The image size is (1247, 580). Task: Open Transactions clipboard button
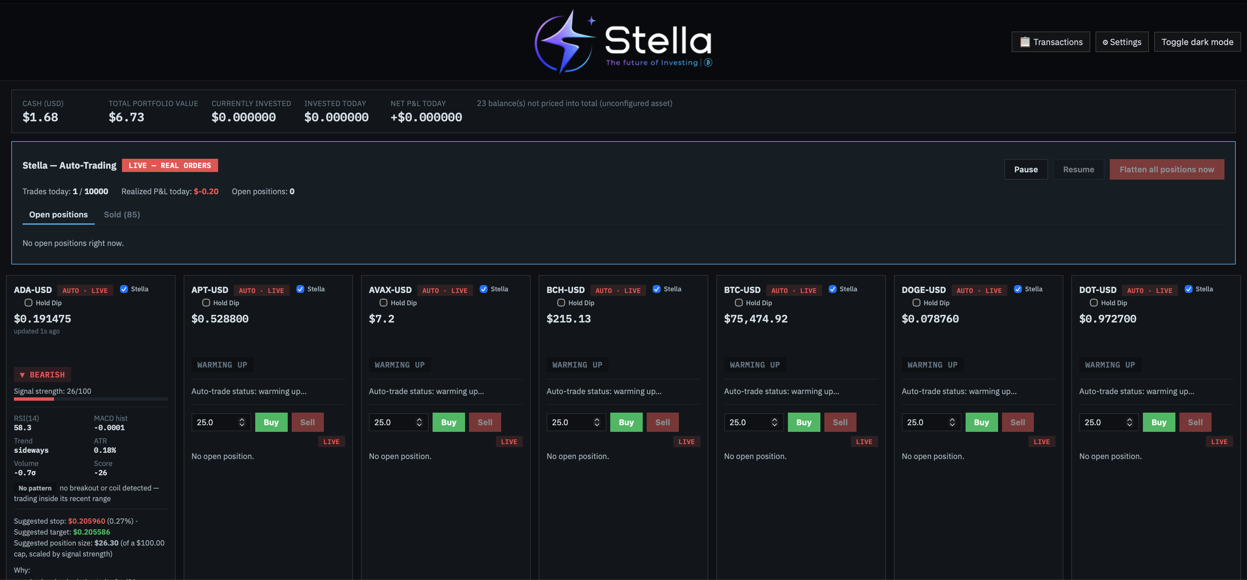tap(1050, 42)
